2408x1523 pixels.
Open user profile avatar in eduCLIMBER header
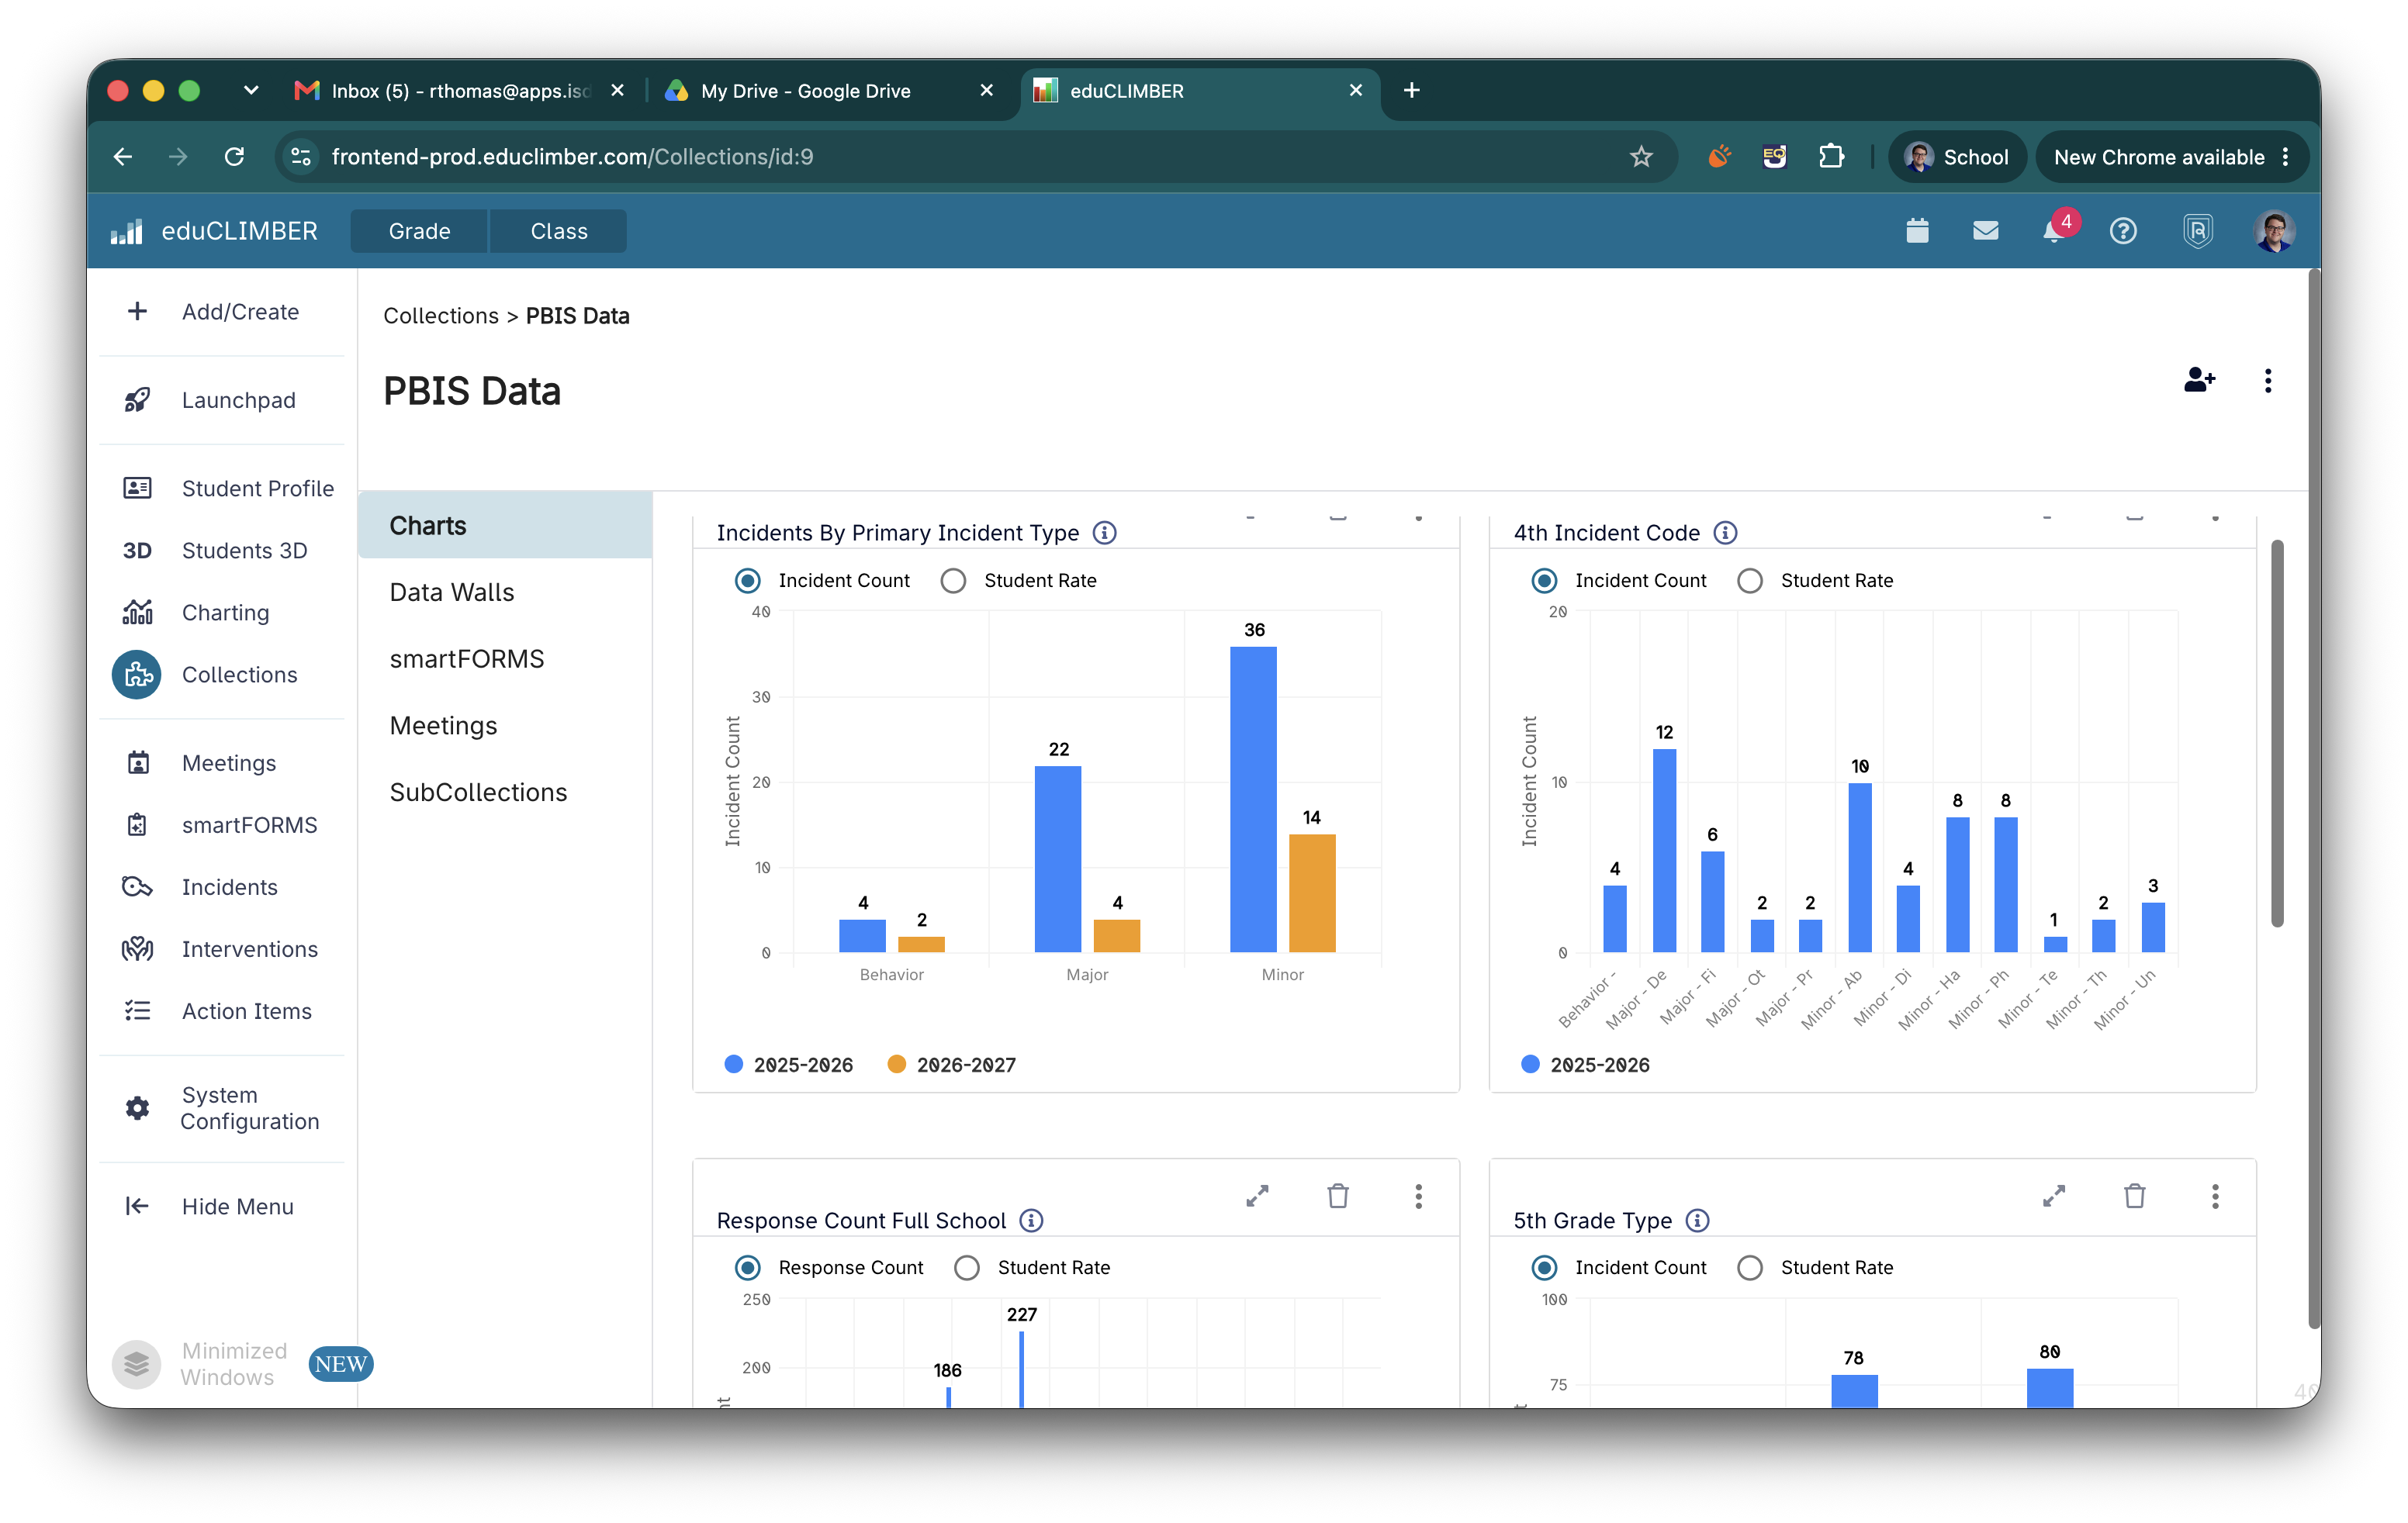[2274, 231]
